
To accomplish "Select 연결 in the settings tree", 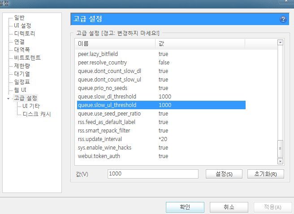I will [x=19, y=42].
